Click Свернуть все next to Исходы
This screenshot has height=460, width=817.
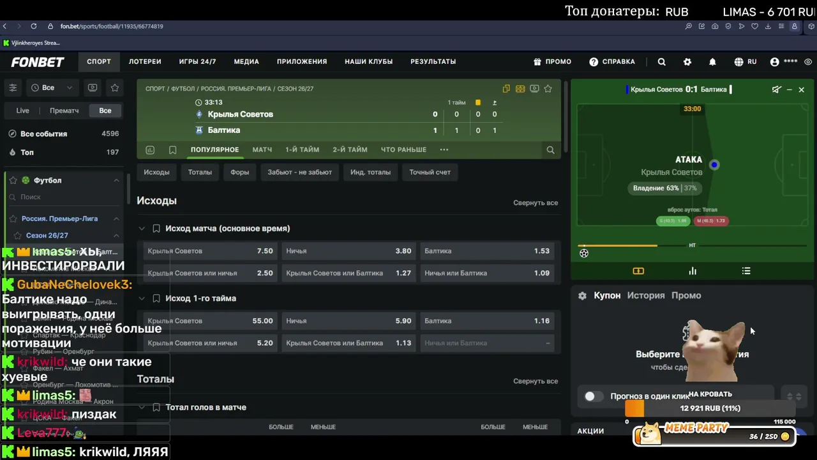536,203
